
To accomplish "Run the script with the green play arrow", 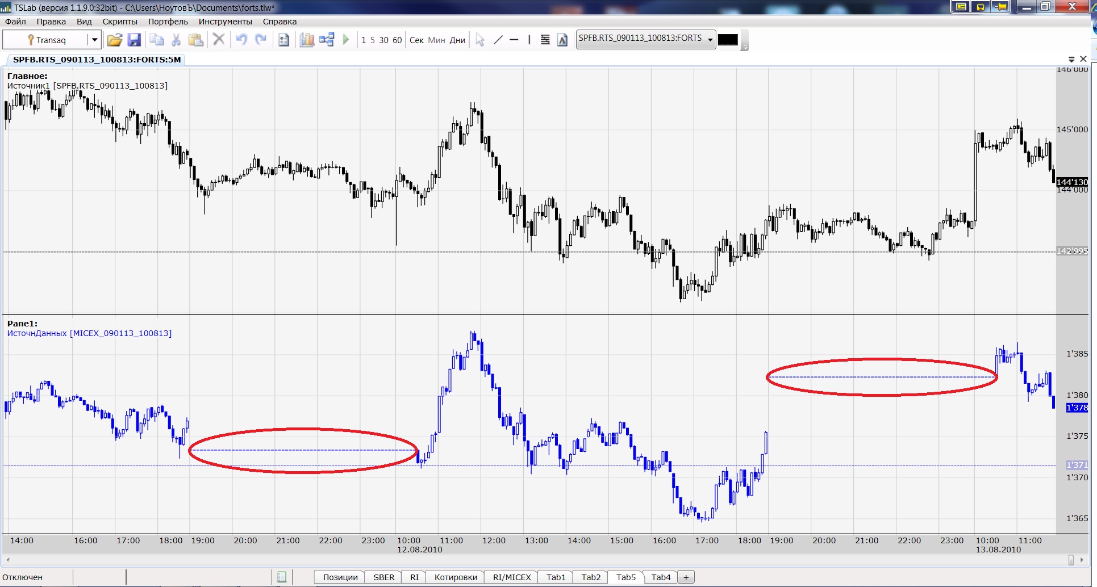I will click(346, 40).
